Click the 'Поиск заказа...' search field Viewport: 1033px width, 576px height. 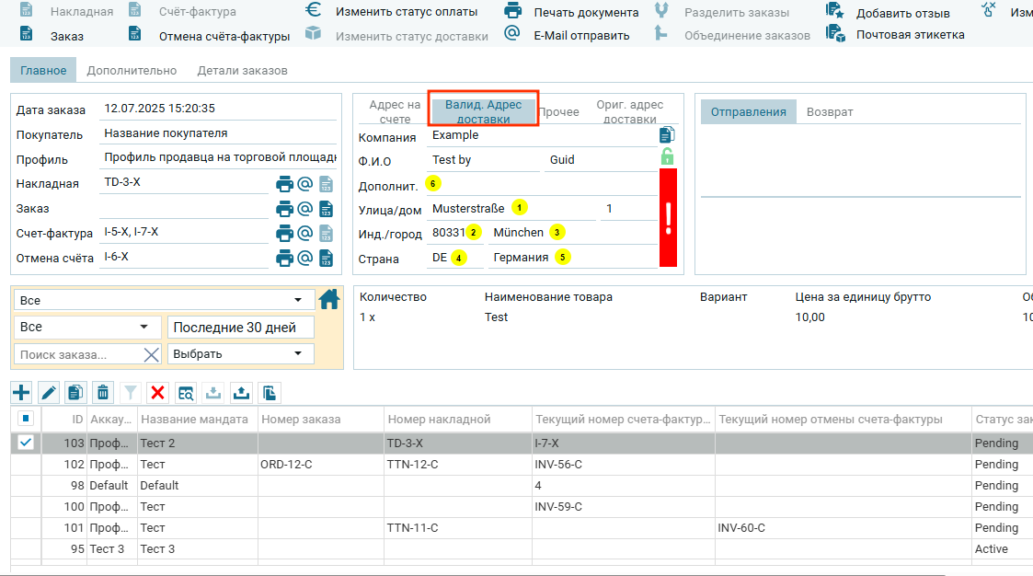[x=77, y=354]
